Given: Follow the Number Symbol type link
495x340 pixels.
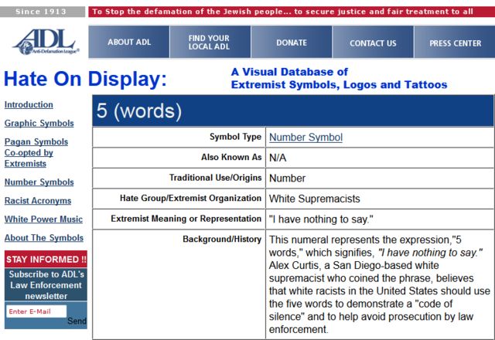Looking at the screenshot, I should [x=306, y=138].
